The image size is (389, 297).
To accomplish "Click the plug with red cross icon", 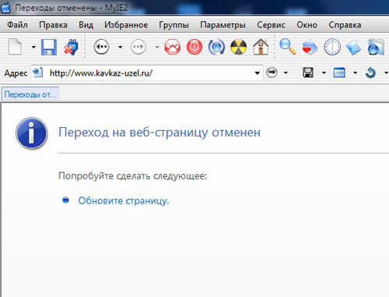I will [71, 47].
